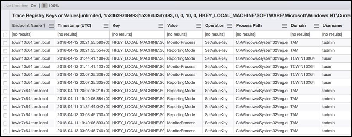Check row with timestamp 01:44:41.123

5,67
